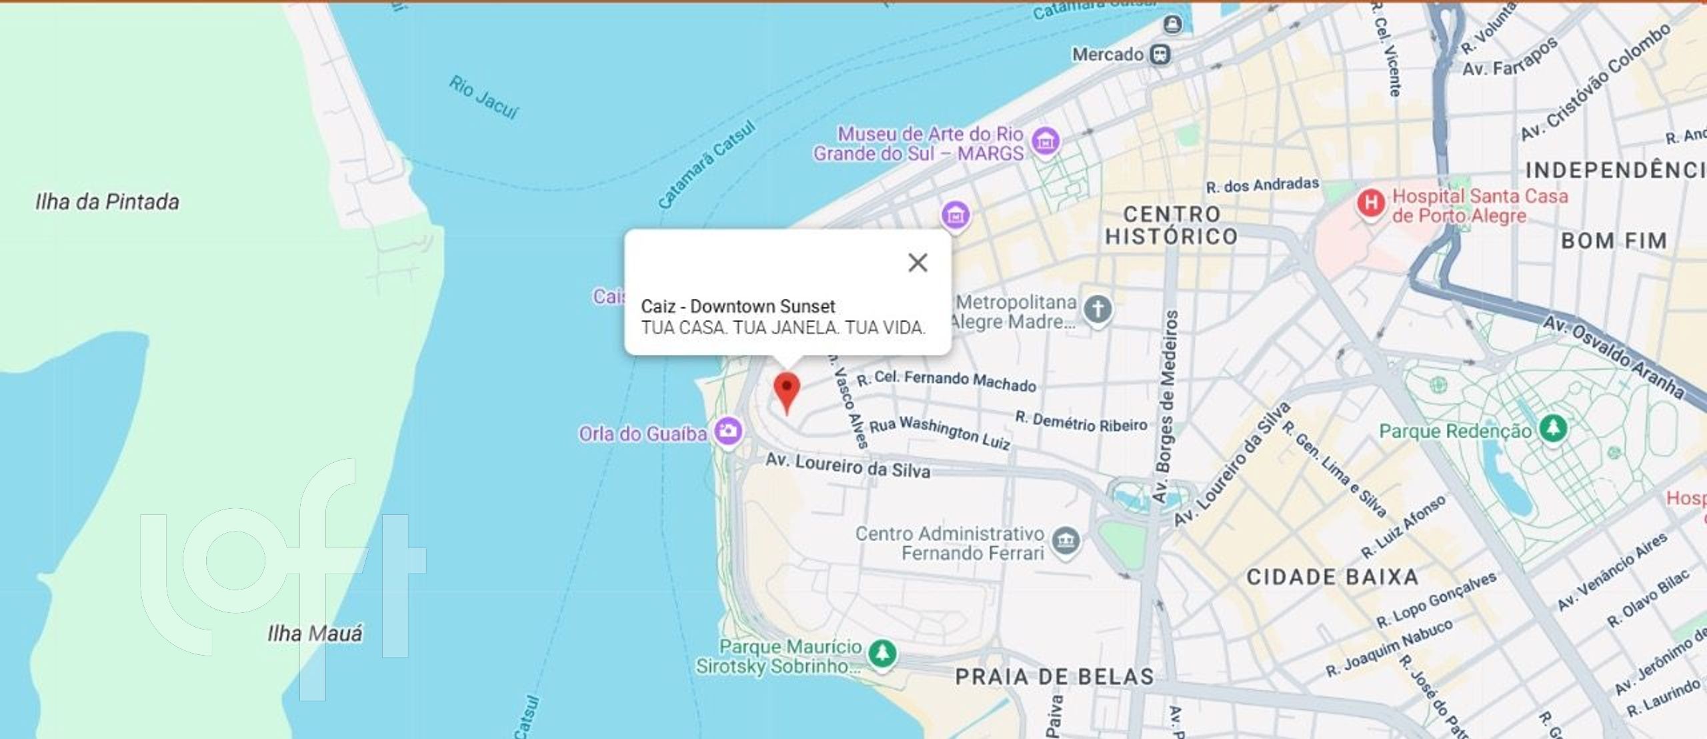This screenshot has height=739, width=1707.
Task: Select the Mercado train station icon
Action: (1161, 54)
